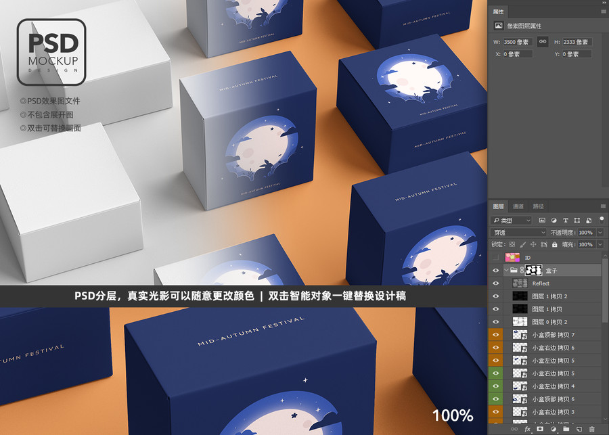Click layers list scroll up arrow
The image size is (609, 435).
click(x=605, y=254)
